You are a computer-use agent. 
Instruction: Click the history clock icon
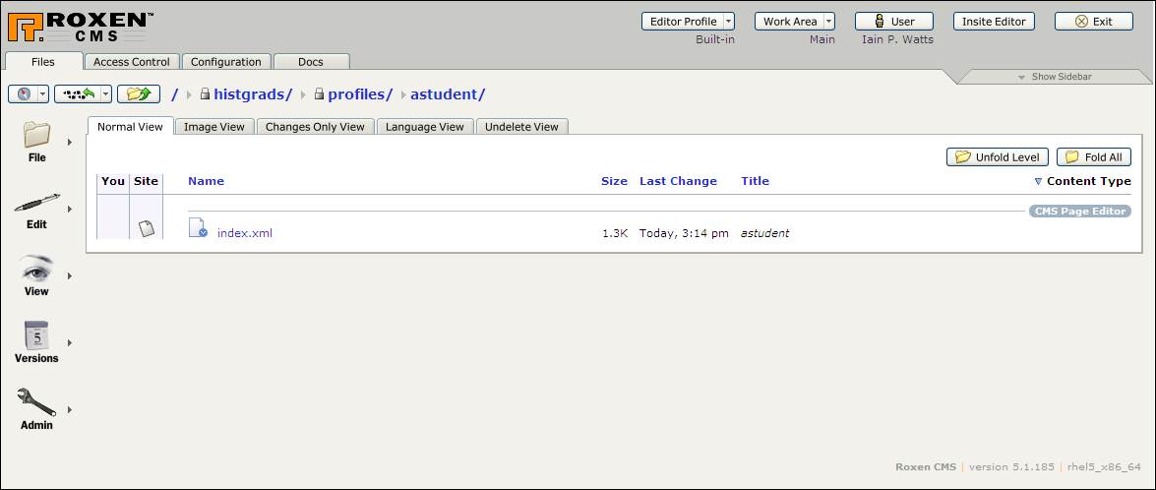point(23,94)
